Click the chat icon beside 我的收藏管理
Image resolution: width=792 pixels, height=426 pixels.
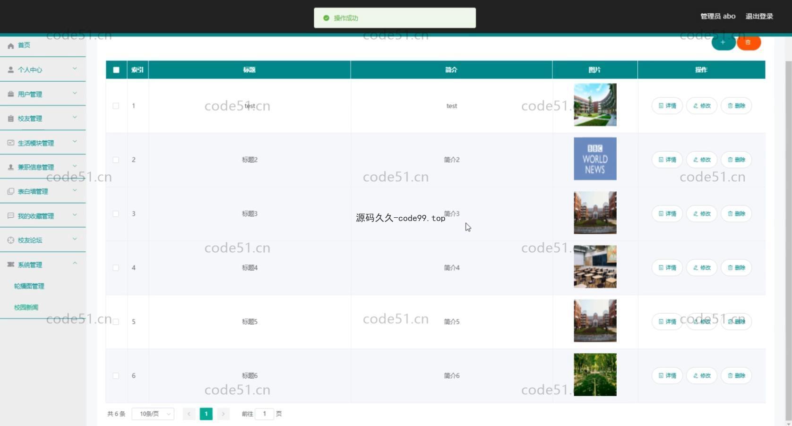point(11,216)
